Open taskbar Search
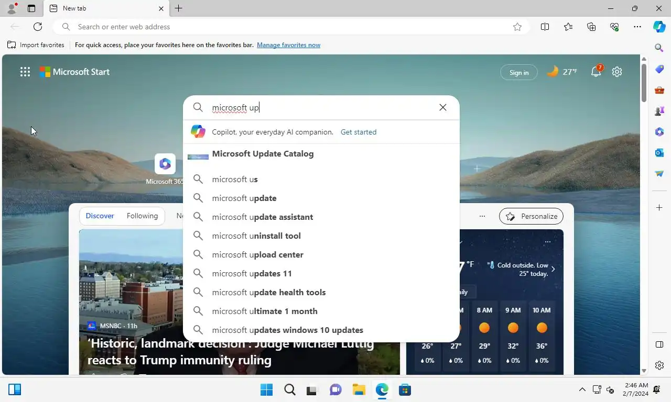 pyautogui.click(x=289, y=389)
